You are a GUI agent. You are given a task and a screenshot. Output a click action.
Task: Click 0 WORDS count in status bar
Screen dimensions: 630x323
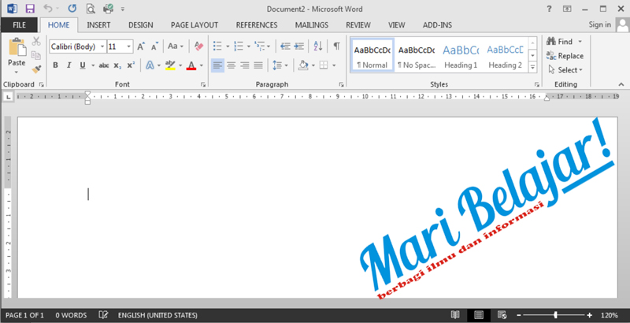click(71, 315)
